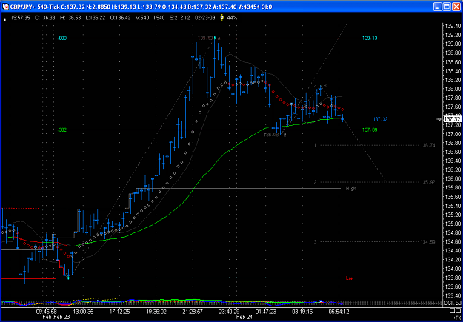Click the 136.74 projection target label
Image resolution: width=463 pixels, height=322 pixels.
tap(428, 146)
